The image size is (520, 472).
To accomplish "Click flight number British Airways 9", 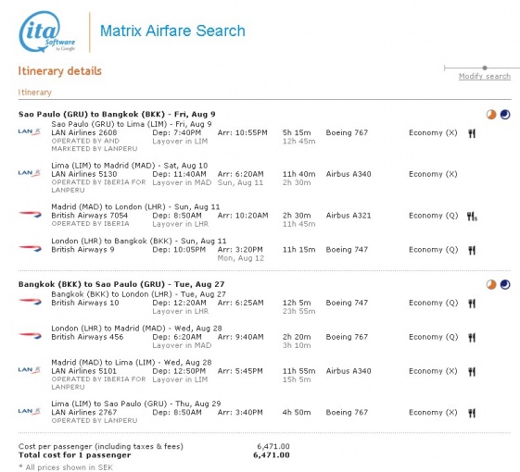I will [82, 250].
